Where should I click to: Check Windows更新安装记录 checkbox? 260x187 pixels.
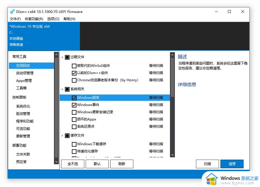click(74, 112)
